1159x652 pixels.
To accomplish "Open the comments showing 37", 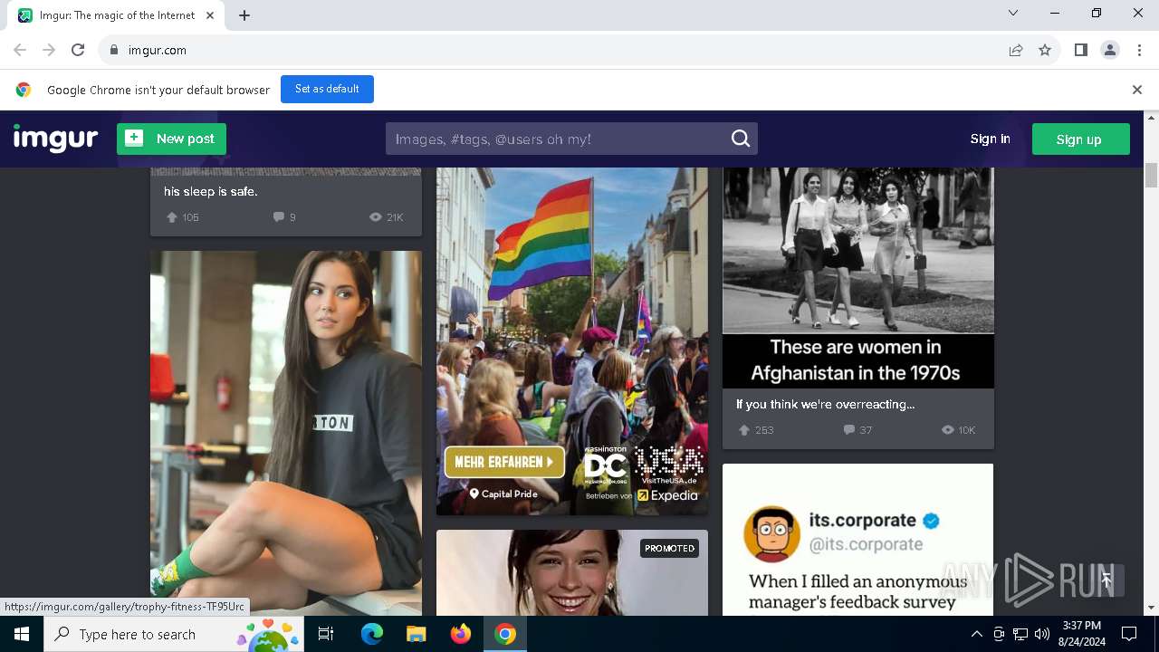I will [x=849, y=430].
